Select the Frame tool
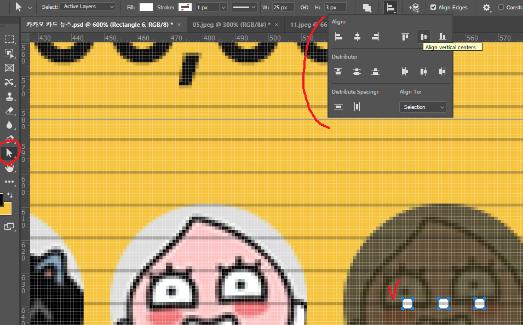Viewport: 523px width, 325px height. pyautogui.click(x=9, y=68)
